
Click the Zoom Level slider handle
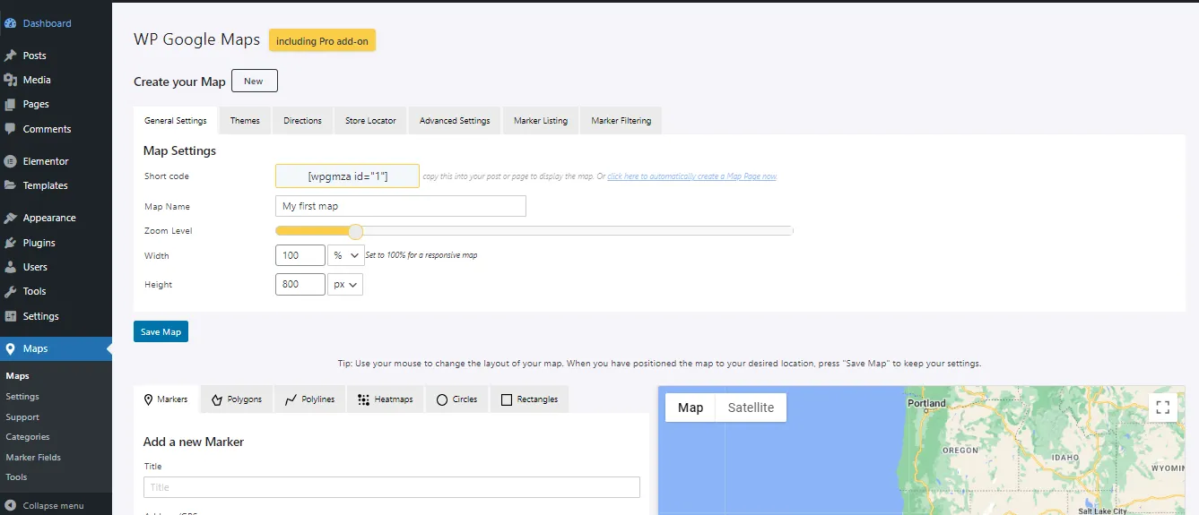click(x=355, y=231)
